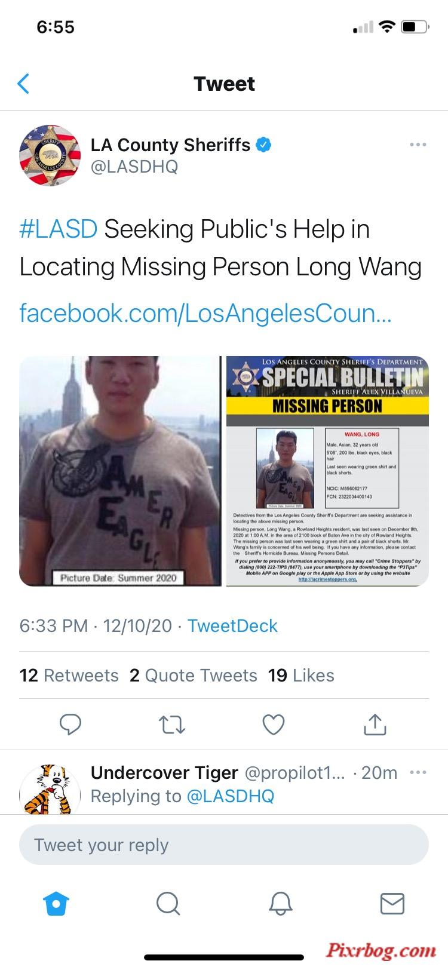Open the TweetDeck source link
448x970 pixels.
click(x=232, y=625)
